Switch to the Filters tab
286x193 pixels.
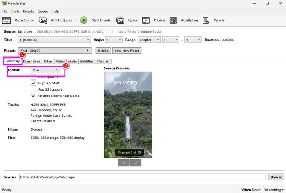click(48, 61)
